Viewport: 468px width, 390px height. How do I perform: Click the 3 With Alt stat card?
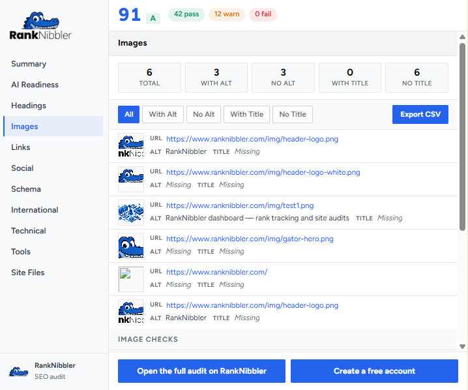tap(216, 78)
